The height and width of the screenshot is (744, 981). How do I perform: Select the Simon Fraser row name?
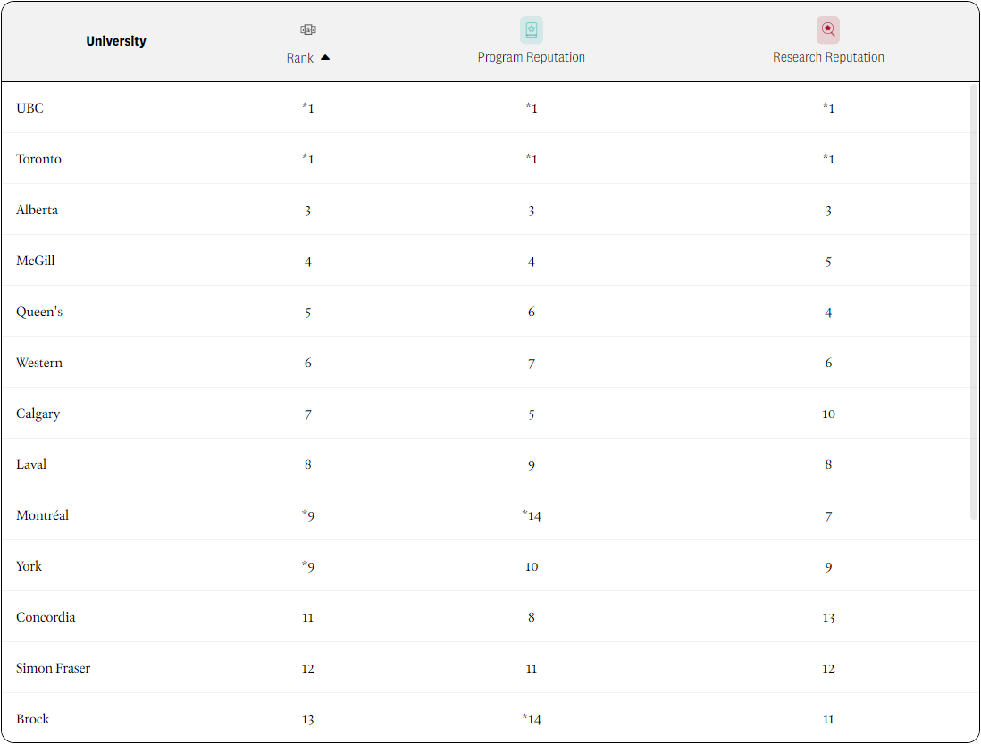54,668
